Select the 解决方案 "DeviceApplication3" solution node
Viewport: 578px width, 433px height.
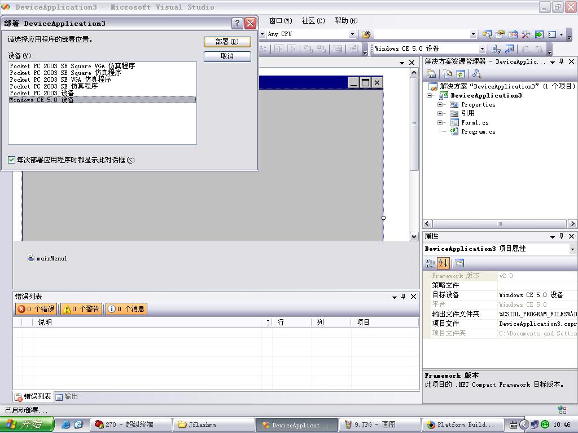pos(507,86)
